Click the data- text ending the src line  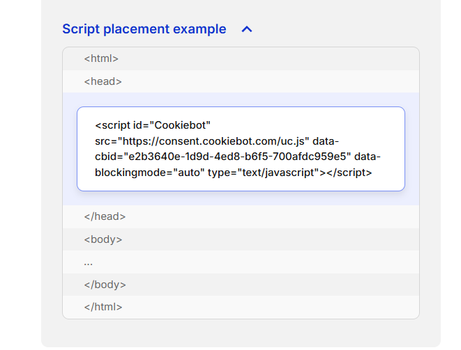(x=326, y=141)
